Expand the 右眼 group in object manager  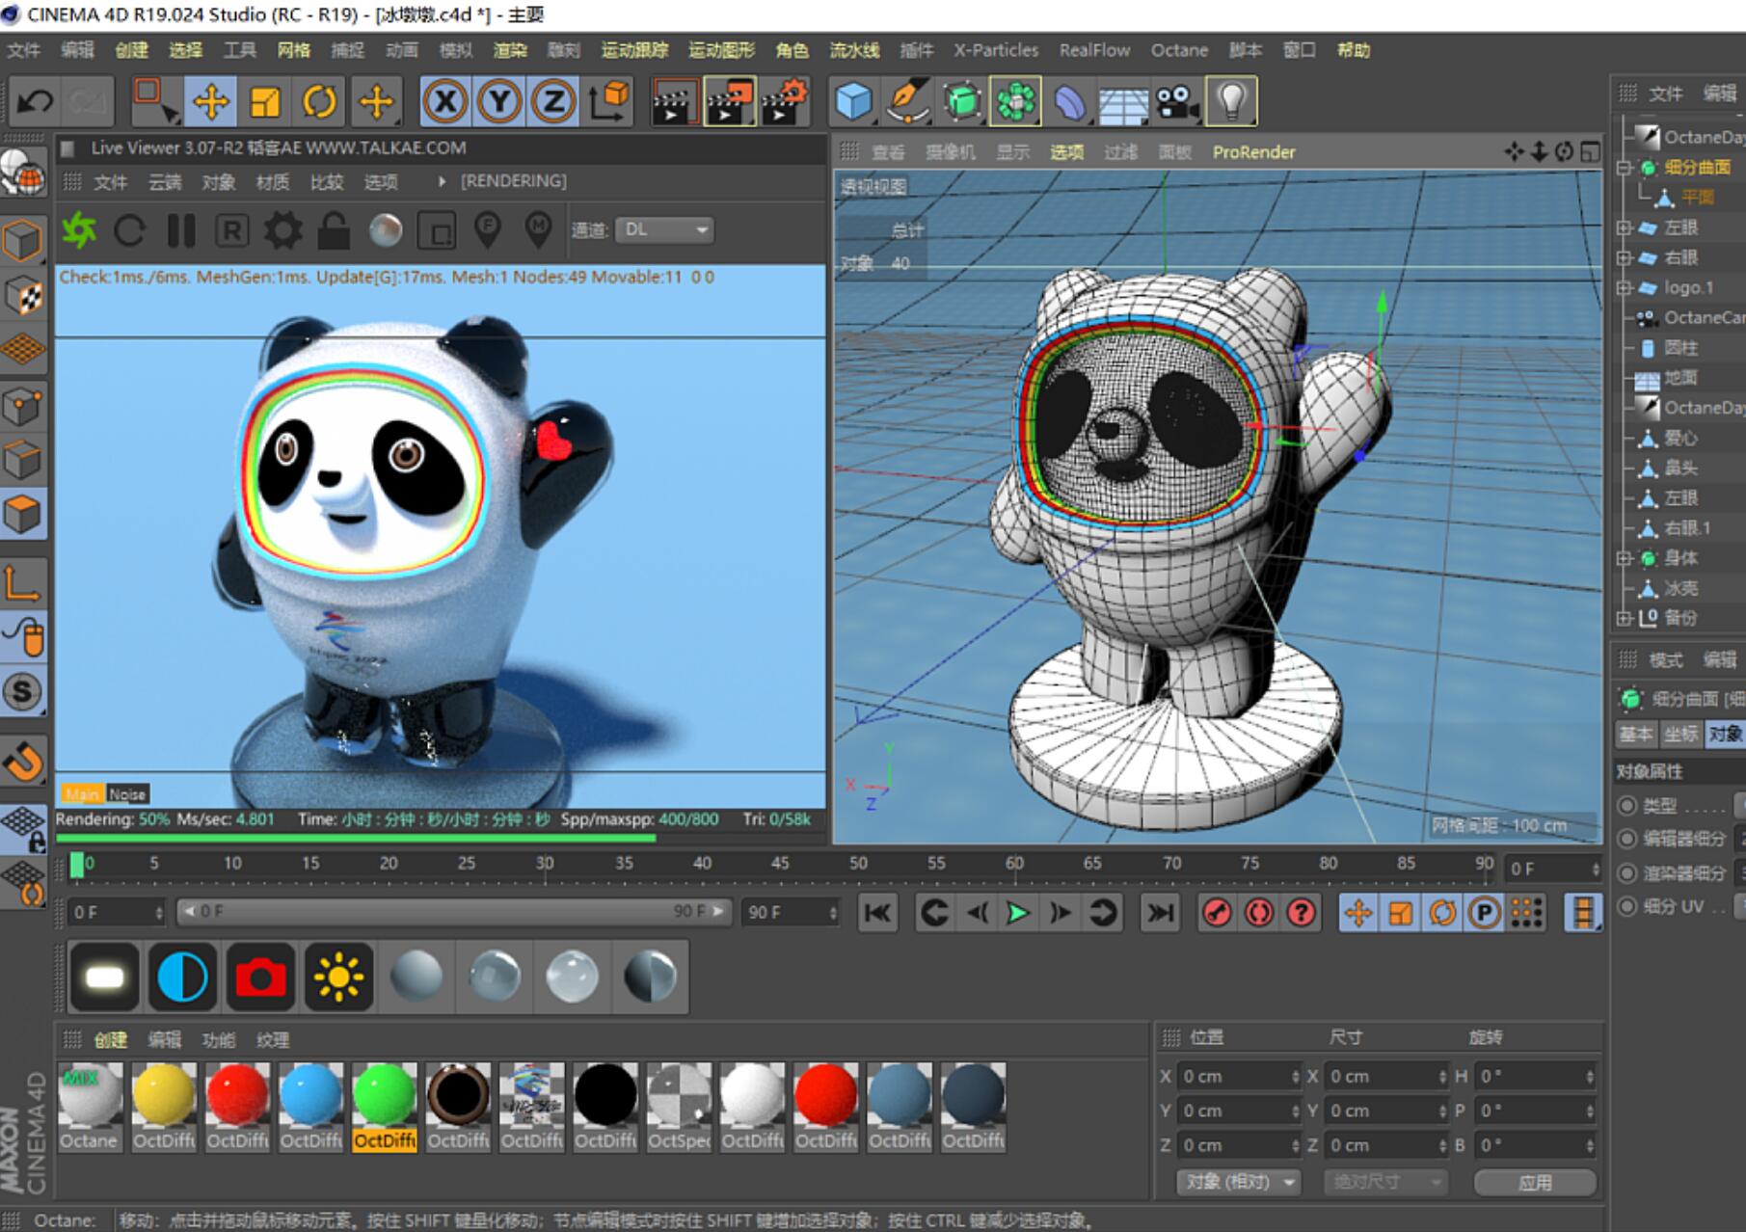(x=1625, y=257)
